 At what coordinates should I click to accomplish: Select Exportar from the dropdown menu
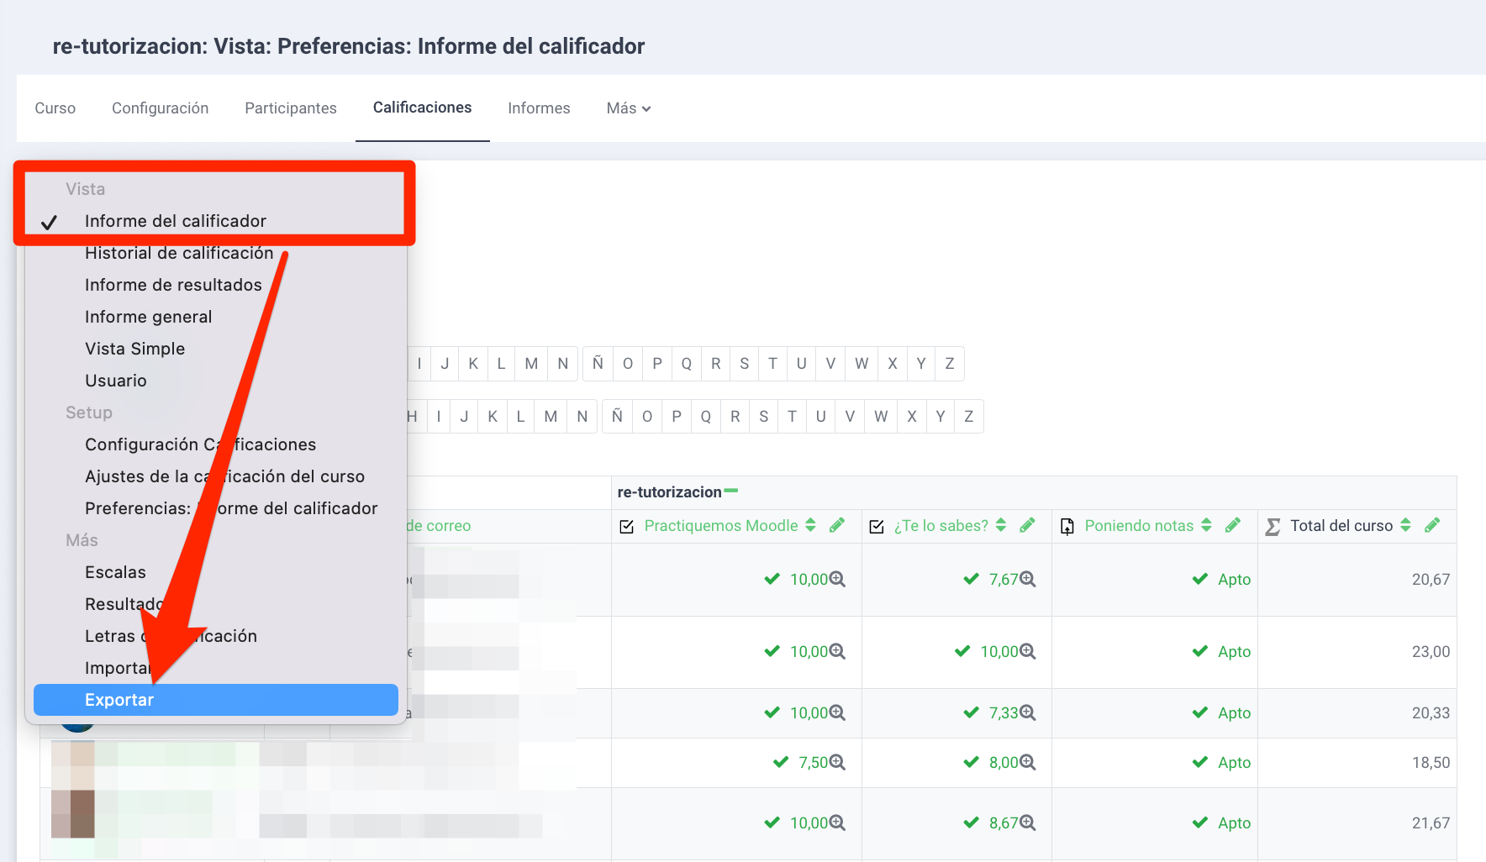tap(216, 700)
